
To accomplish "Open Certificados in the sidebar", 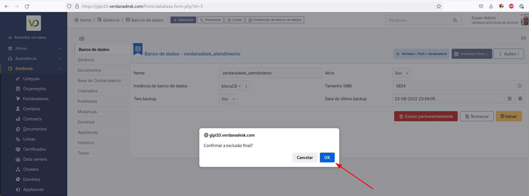I will pos(34,149).
